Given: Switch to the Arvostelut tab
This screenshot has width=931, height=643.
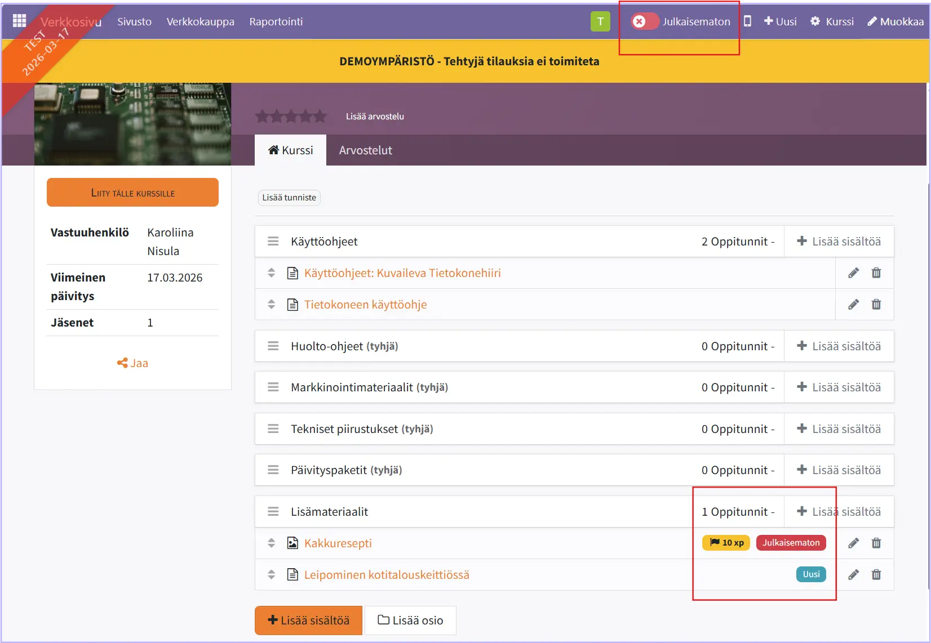Looking at the screenshot, I should click(365, 150).
